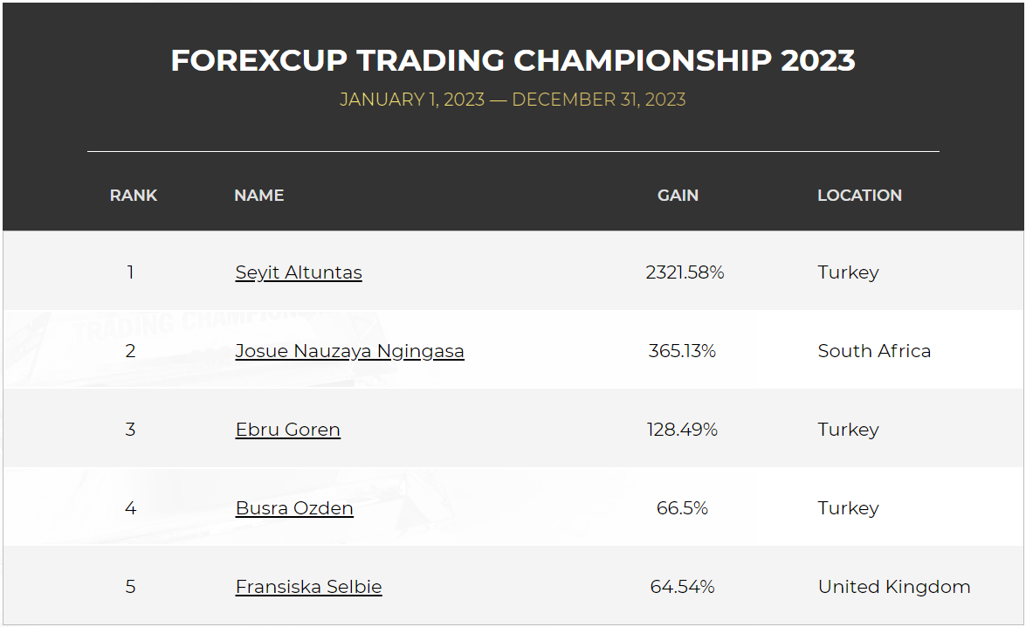This screenshot has height=627, width=1026.
Task: Click the United Kingdom location cell
Action: coord(894,587)
